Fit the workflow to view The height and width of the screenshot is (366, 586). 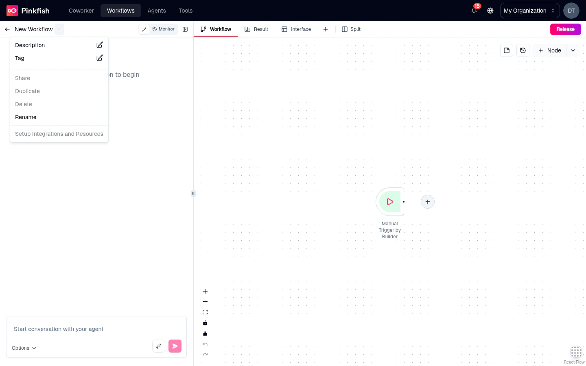click(x=205, y=312)
